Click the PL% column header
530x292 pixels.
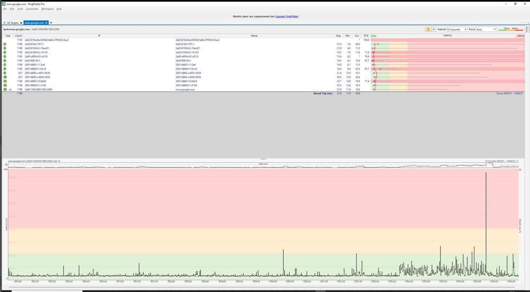pyautogui.click(x=366, y=36)
